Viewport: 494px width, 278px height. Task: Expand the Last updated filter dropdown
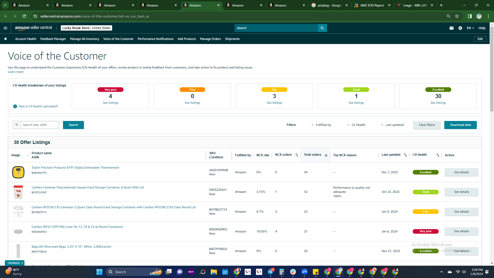pos(392,125)
